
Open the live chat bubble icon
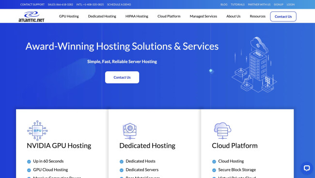coord(307,168)
